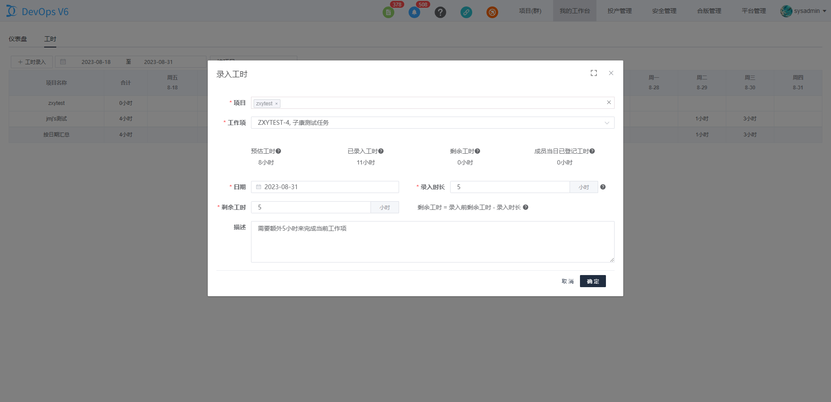Click the black question mark help icon

[x=440, y=12]
